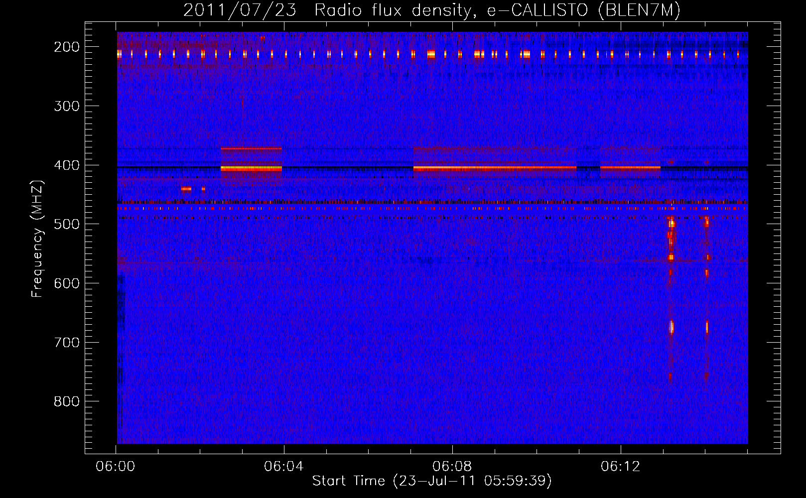Click the 06:04 time tick label
806x498 pixels.
tap(284, 466)
